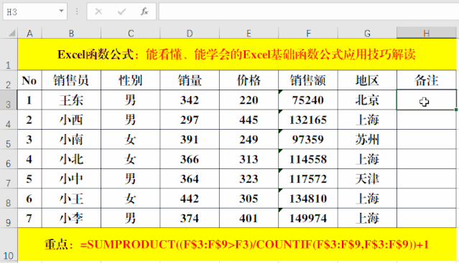
Task: Click the Select All corner triangle
Action: click(x=11, y=33)
